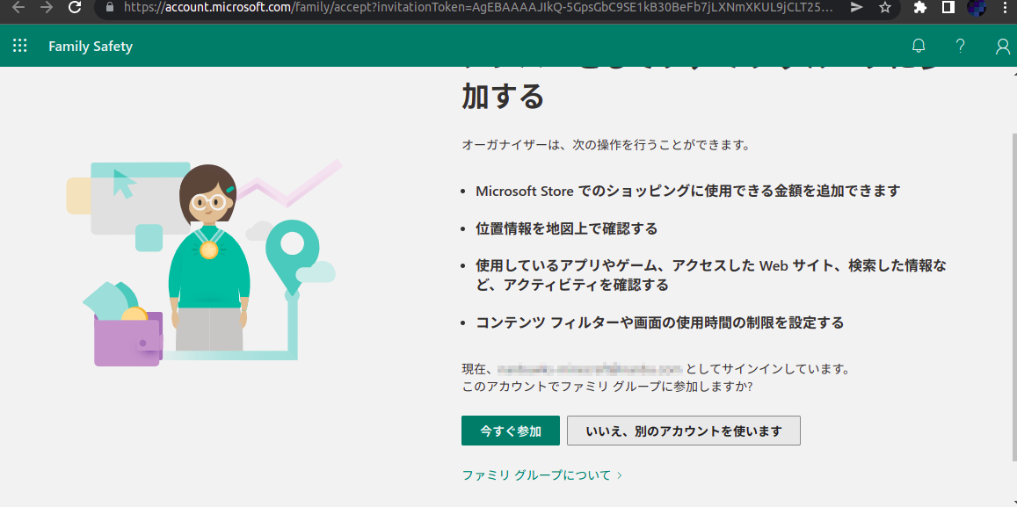The width and height of the screenshot is (1017, 507).
Task: Open the help question mark
Action: coord(961,46)
